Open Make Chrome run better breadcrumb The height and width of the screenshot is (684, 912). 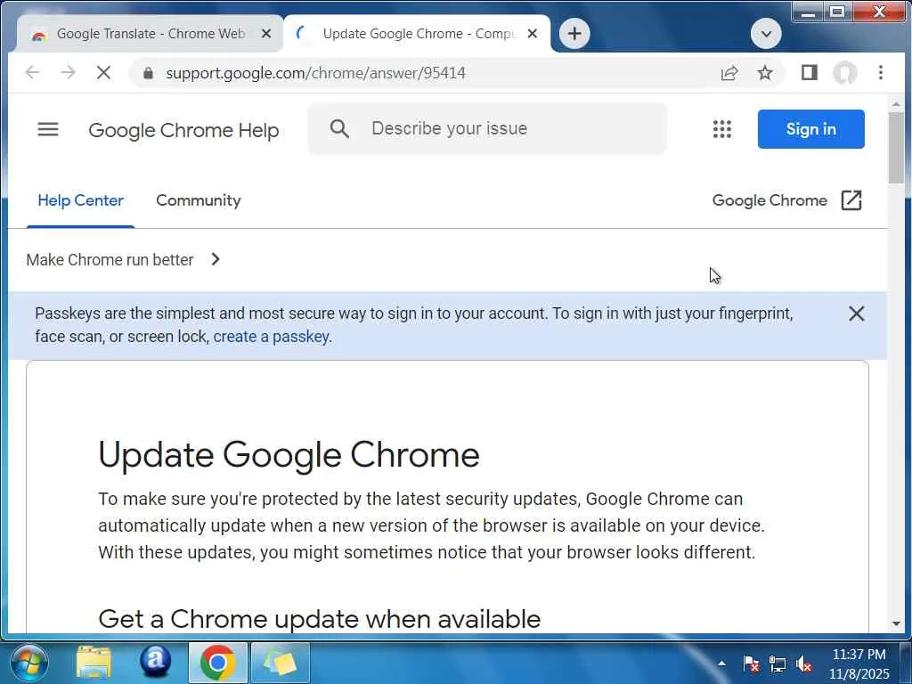pos(110,260)
